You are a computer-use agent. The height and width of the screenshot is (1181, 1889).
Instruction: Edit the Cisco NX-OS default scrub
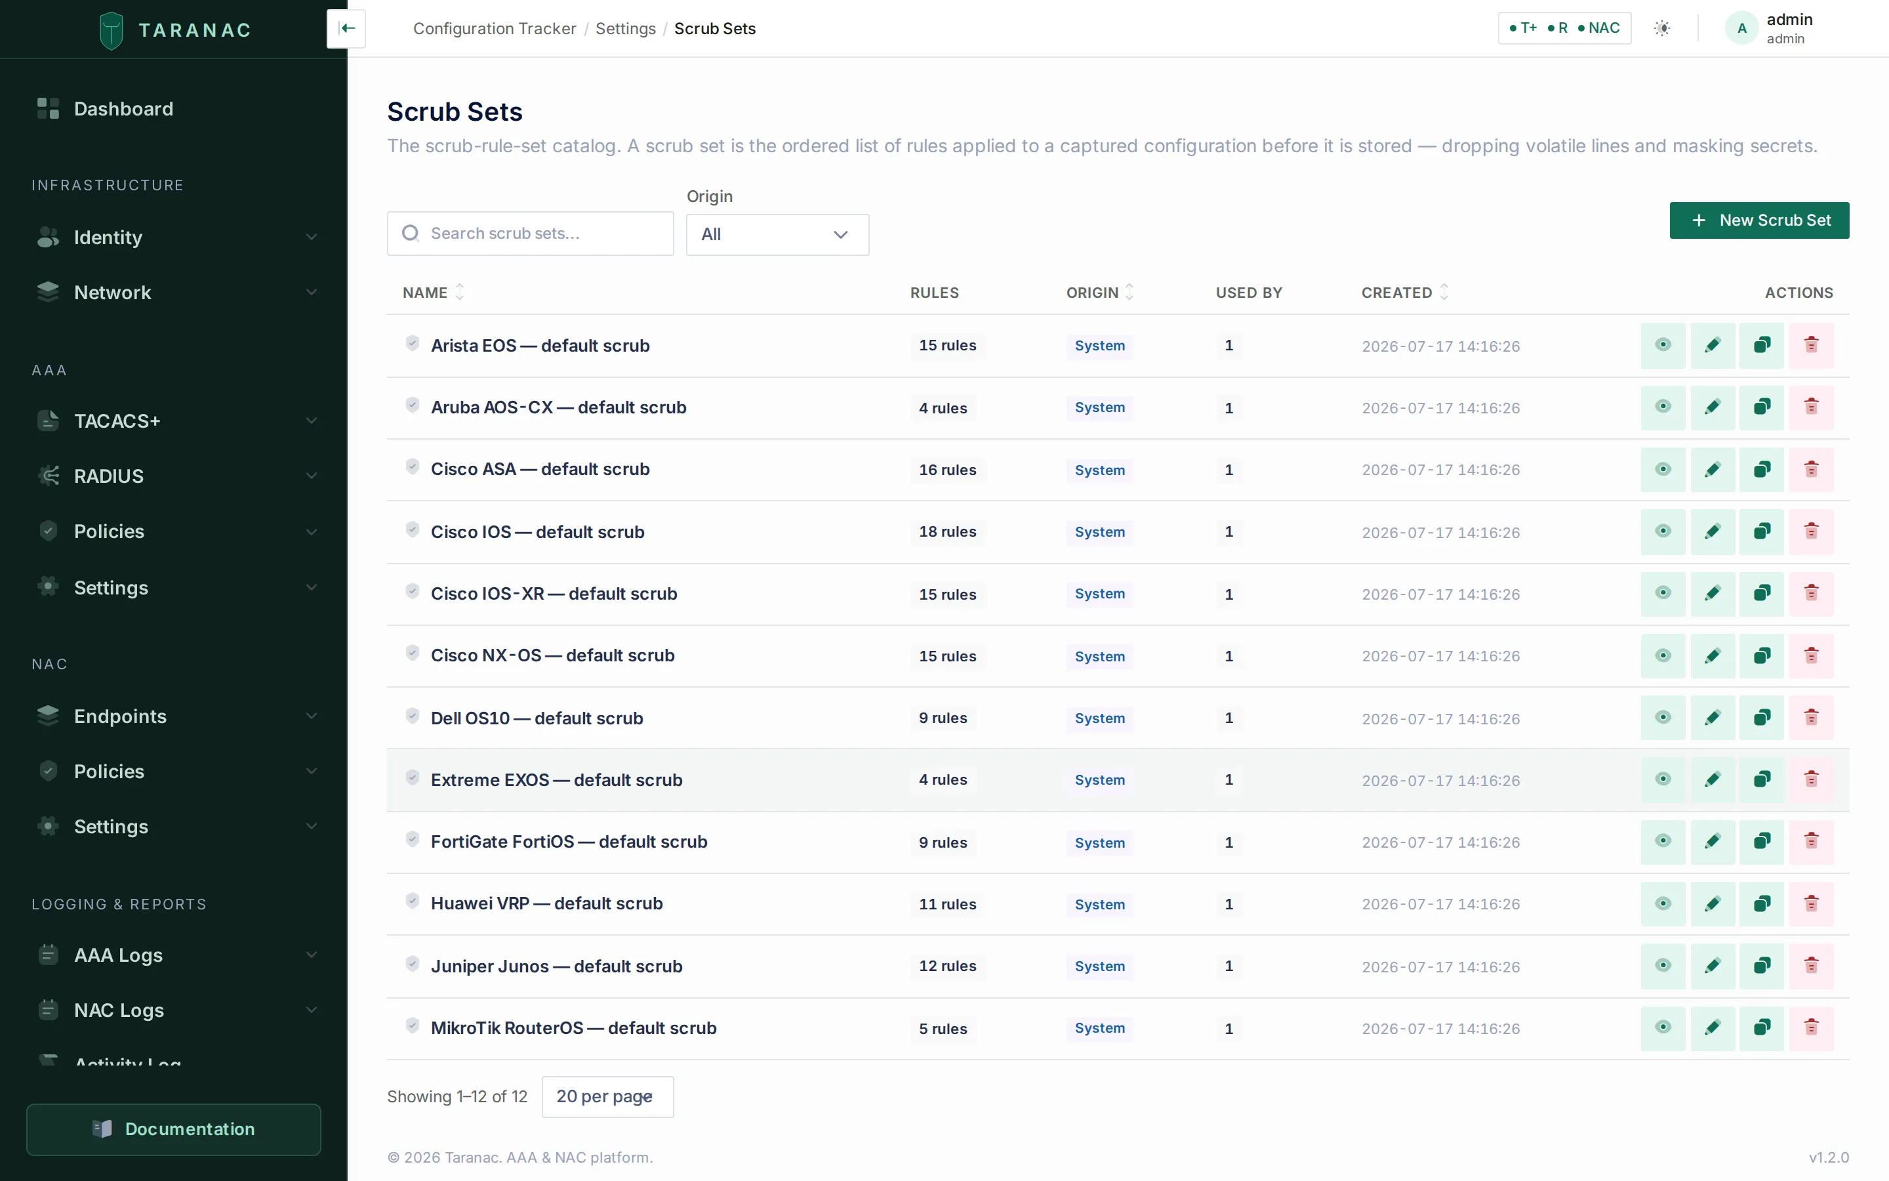pyautogui.click(x=1713, y=656)
